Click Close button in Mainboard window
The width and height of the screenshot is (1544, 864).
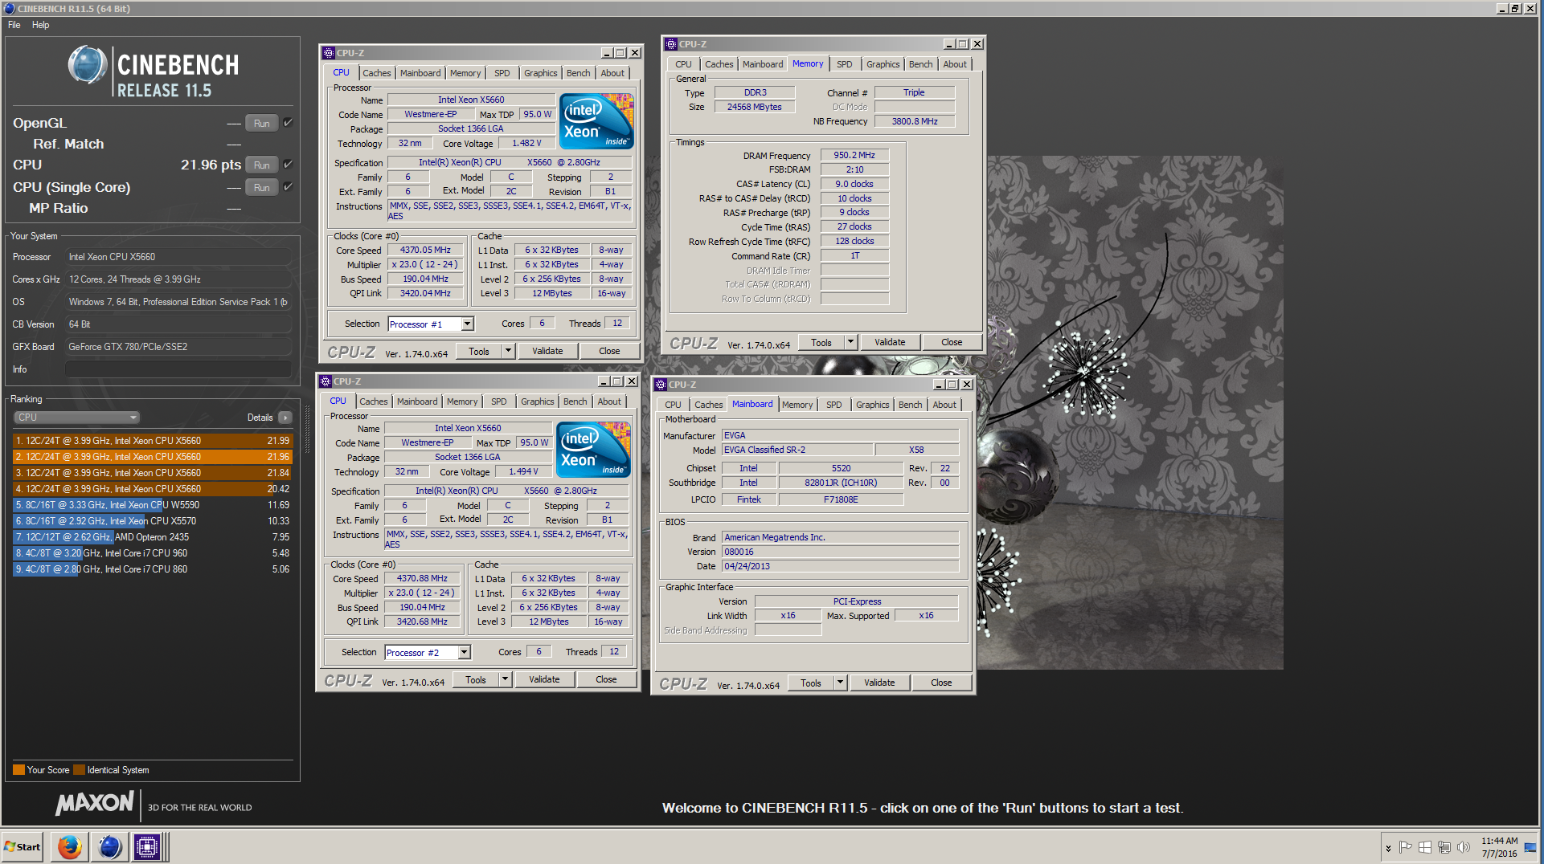point(941,683)
